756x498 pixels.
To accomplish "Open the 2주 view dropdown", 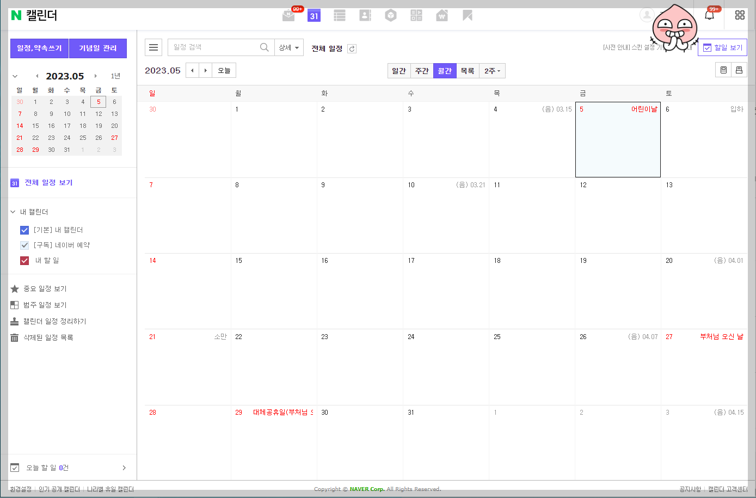I will point(492,71).
